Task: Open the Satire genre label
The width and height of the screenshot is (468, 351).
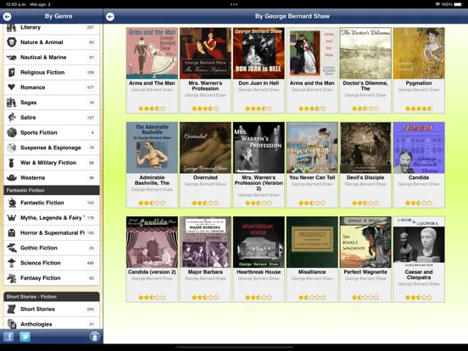Action: click(28, 118)
